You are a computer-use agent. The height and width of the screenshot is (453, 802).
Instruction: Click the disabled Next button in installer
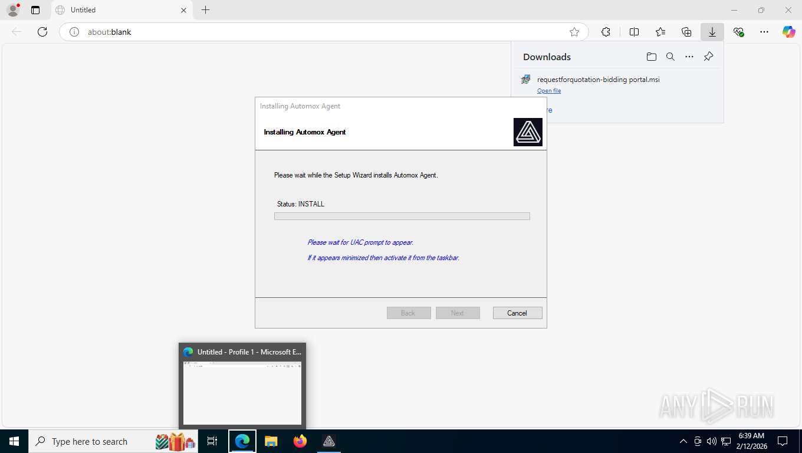[x=458, y=313]
